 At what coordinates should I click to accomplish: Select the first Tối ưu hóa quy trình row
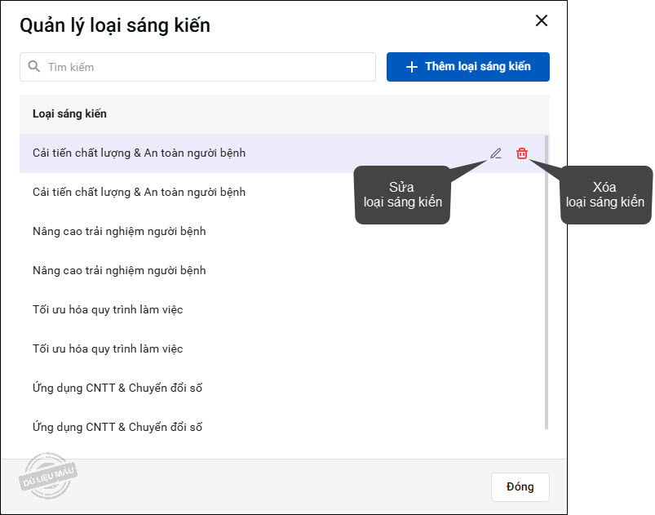click(x=108, y=310)
